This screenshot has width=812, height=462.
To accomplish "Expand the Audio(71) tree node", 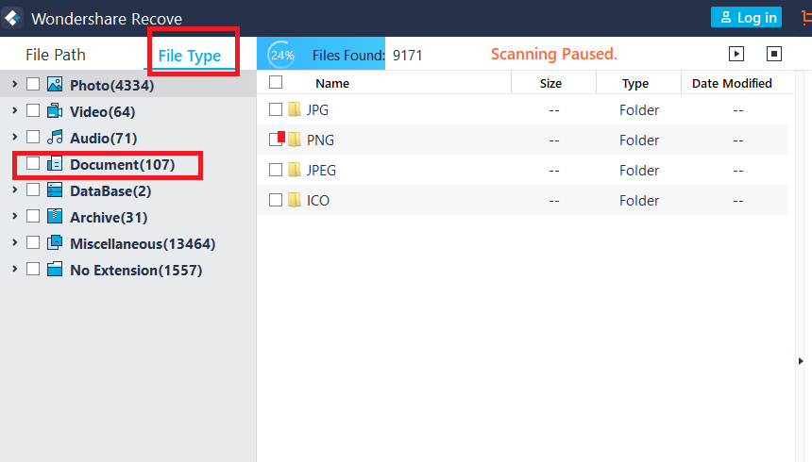I will tap(14, 137).
